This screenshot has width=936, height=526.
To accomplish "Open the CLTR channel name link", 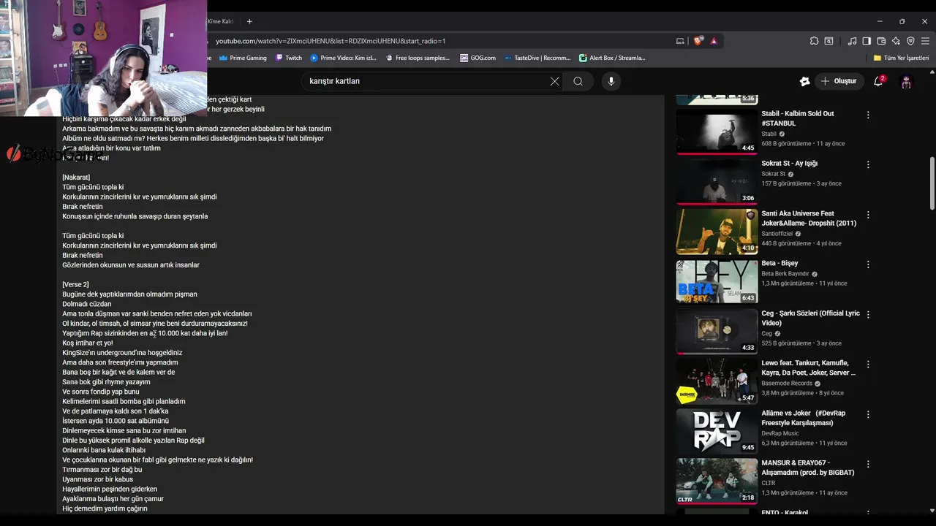I will (x=768, y=483).
